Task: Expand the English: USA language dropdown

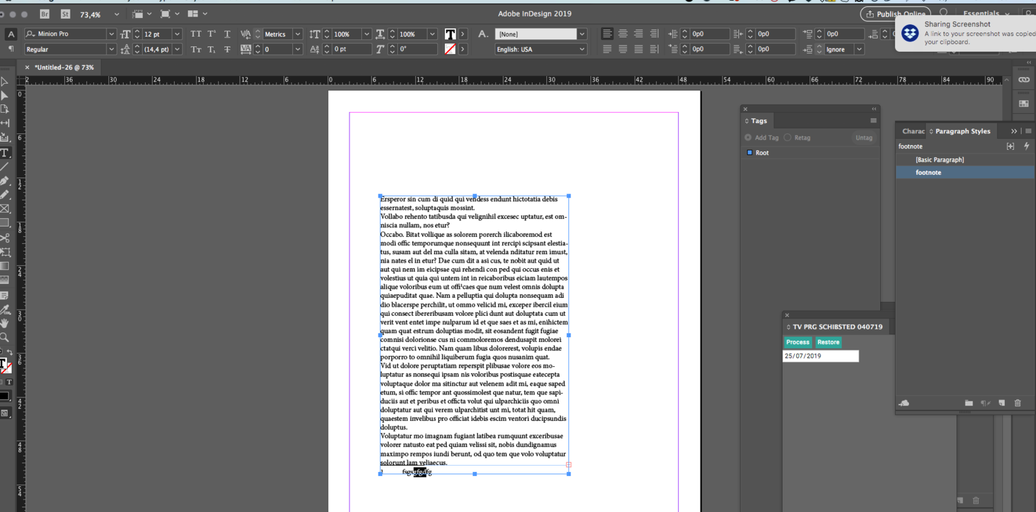Action: [582, 49]
